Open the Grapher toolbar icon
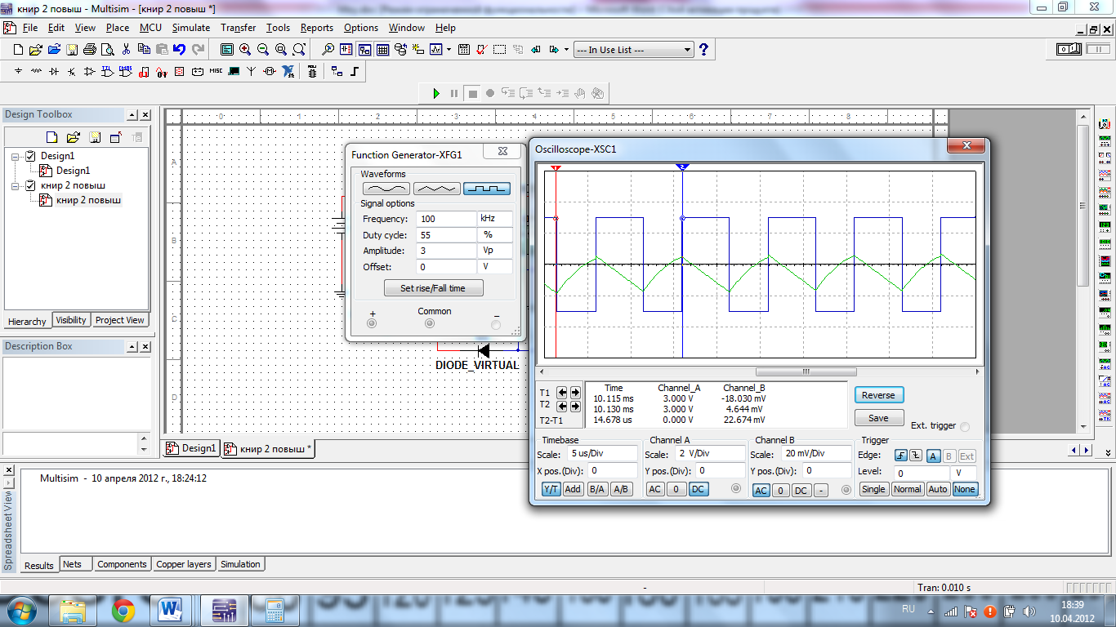The width and height of the screenshot is (1116, 627). click(x=436, y=50)
